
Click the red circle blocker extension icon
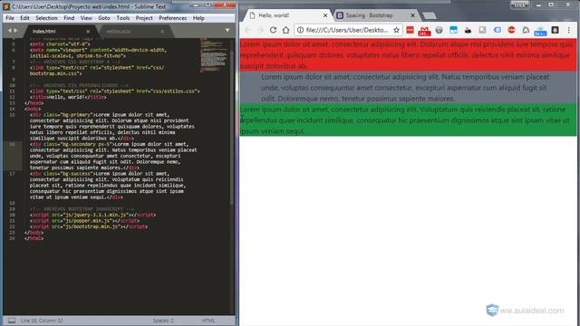coord(511,30)
